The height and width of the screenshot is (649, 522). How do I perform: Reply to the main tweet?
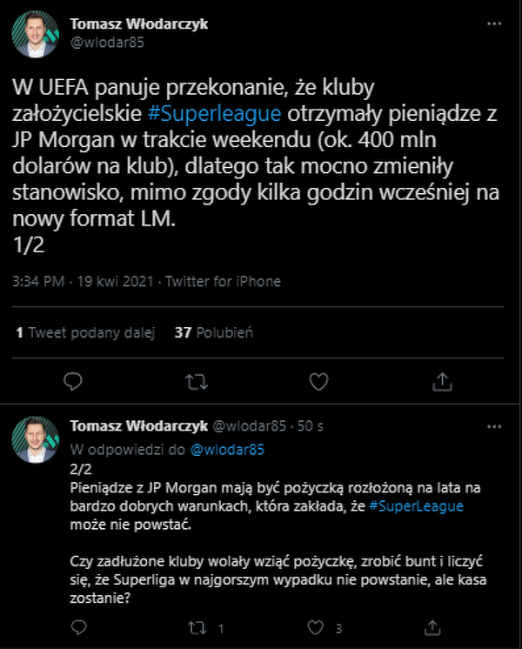tap(75, 381)
